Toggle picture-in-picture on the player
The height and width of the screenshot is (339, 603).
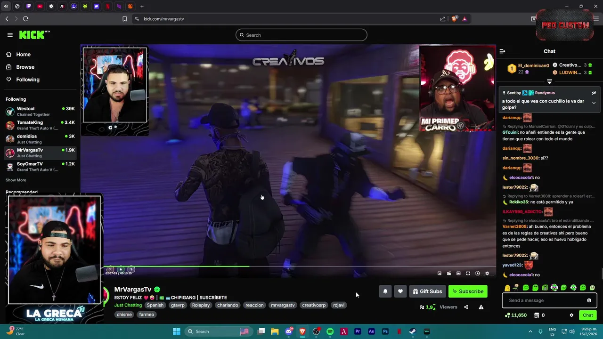[x=440, y=273]
